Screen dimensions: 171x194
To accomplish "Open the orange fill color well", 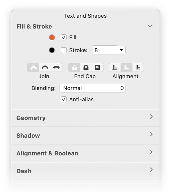I will click(x=52, y=37).
